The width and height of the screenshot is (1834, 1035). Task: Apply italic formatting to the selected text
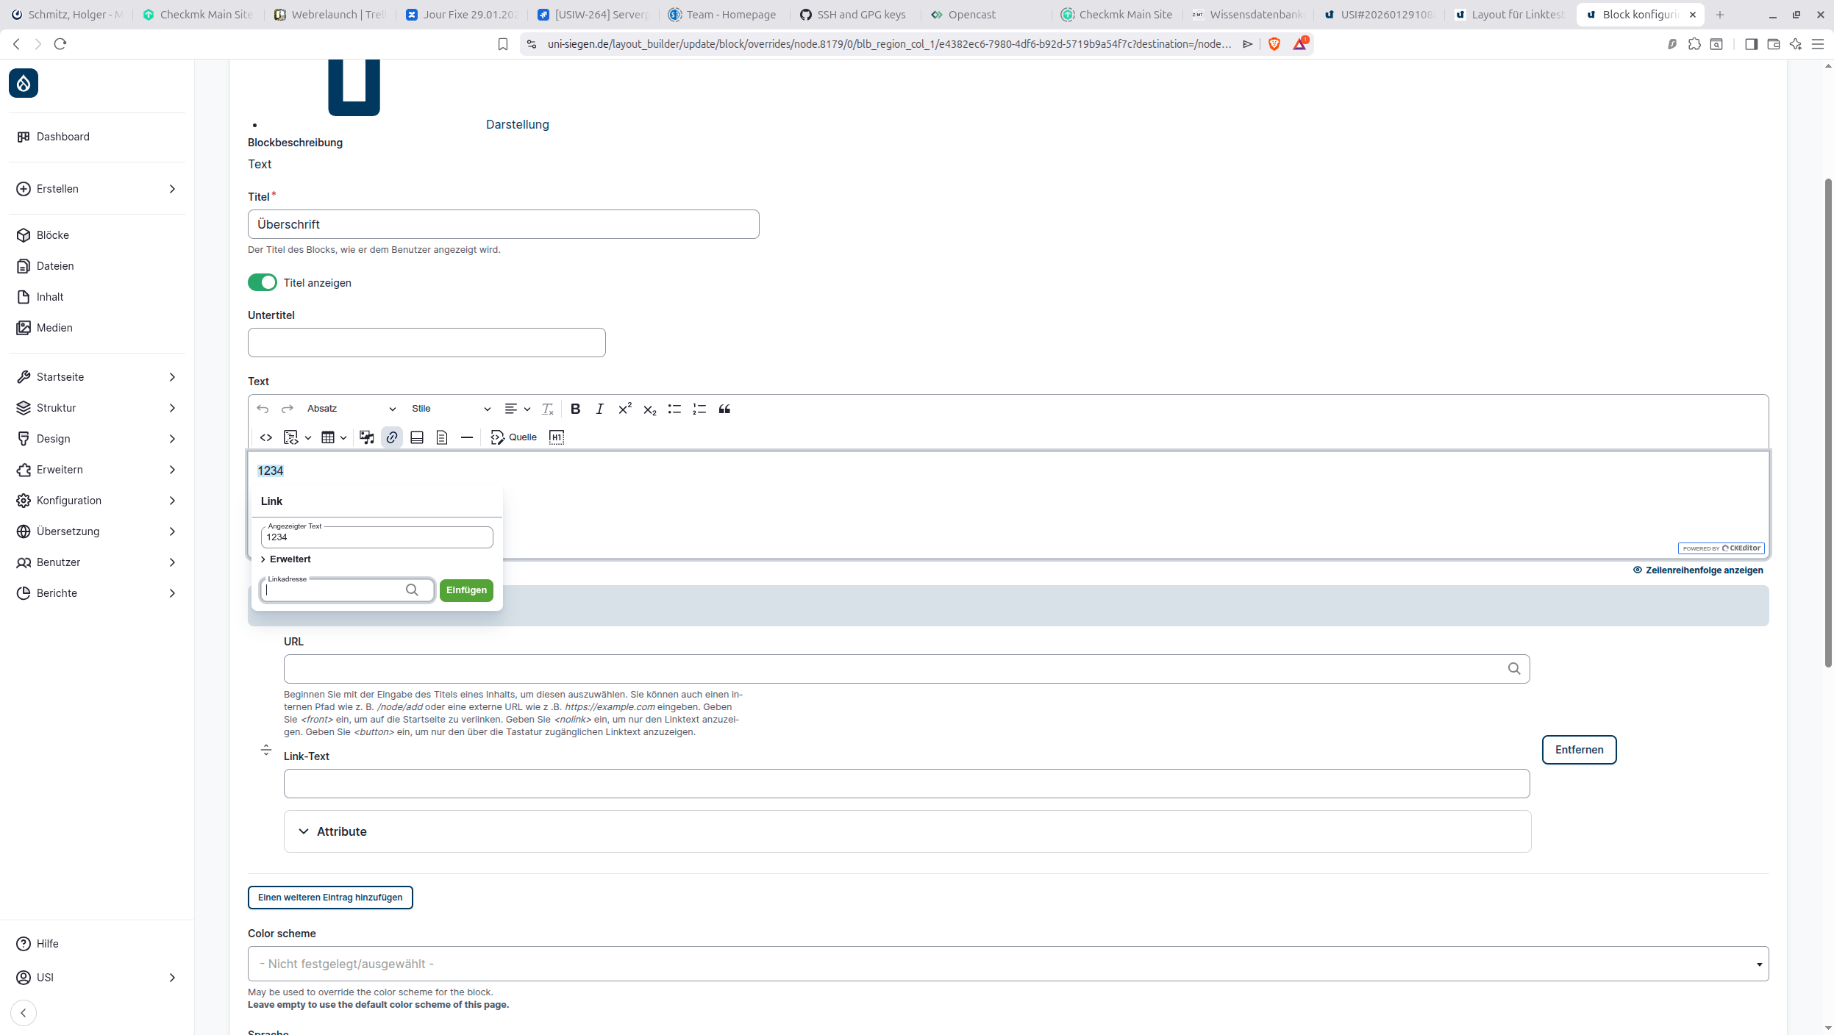pos(599,409)
